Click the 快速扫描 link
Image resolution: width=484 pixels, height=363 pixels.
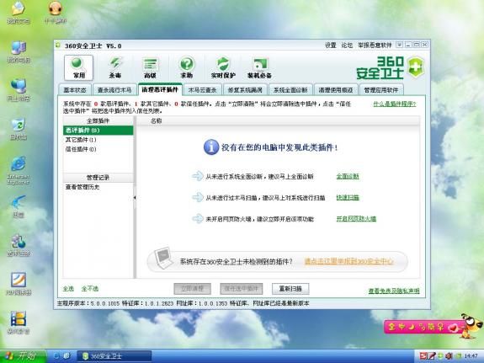[348, 197]
